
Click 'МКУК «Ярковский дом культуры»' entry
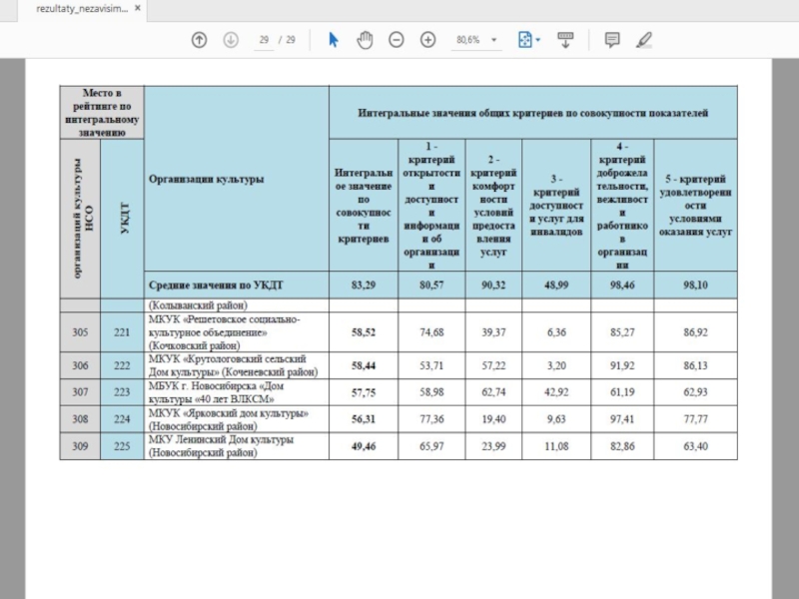click(228, 412)
